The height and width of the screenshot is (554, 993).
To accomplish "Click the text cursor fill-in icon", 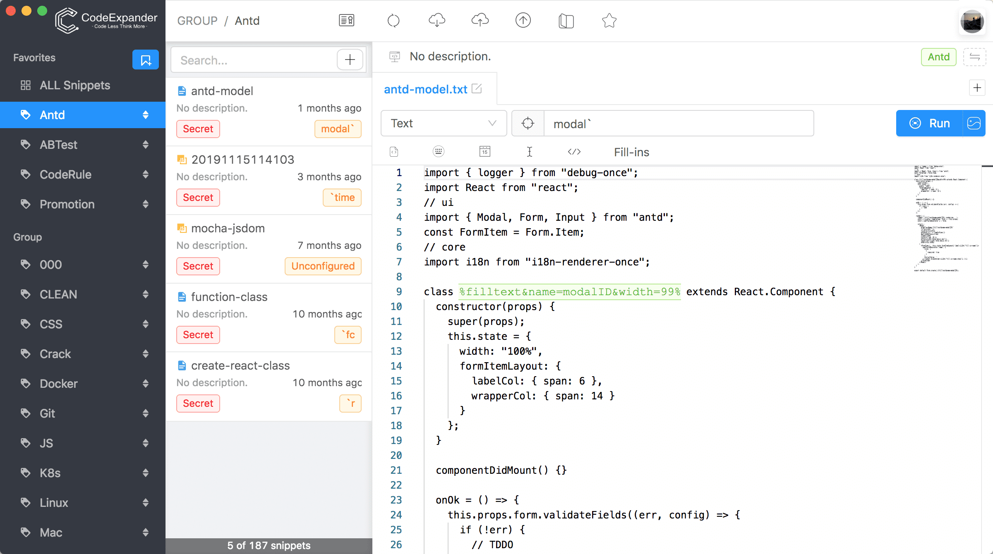I will [x=530, y=152].
